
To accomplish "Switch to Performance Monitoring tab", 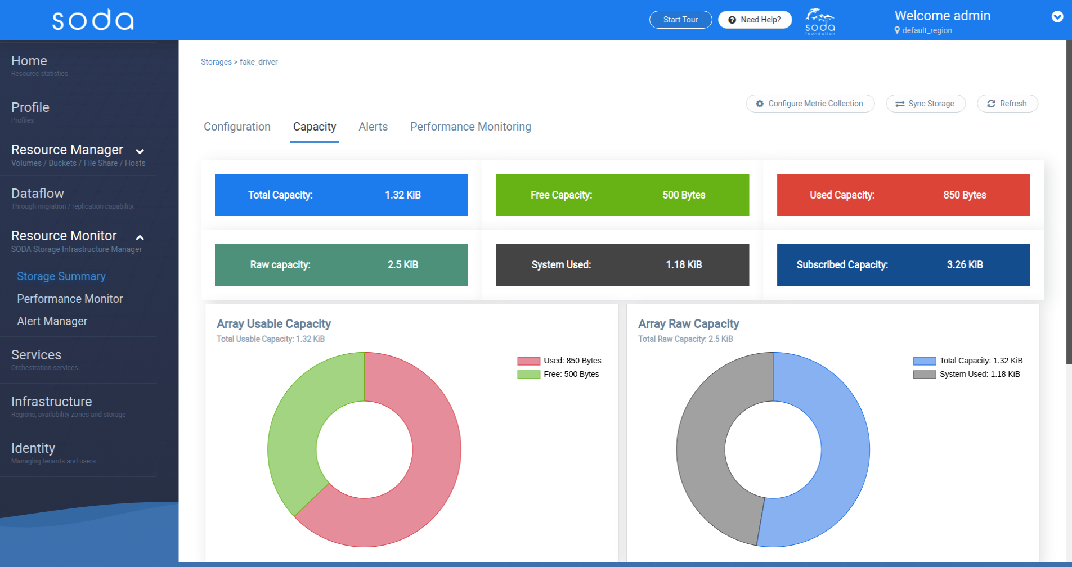I will [x=470, y=127].
